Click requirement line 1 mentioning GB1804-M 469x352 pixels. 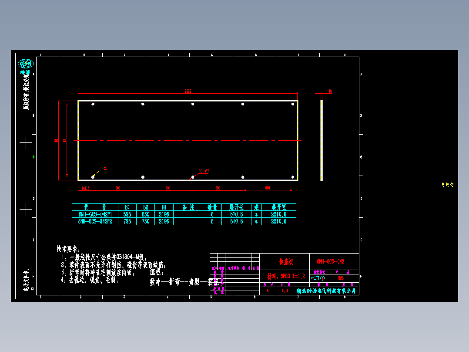tap(104, 257)
